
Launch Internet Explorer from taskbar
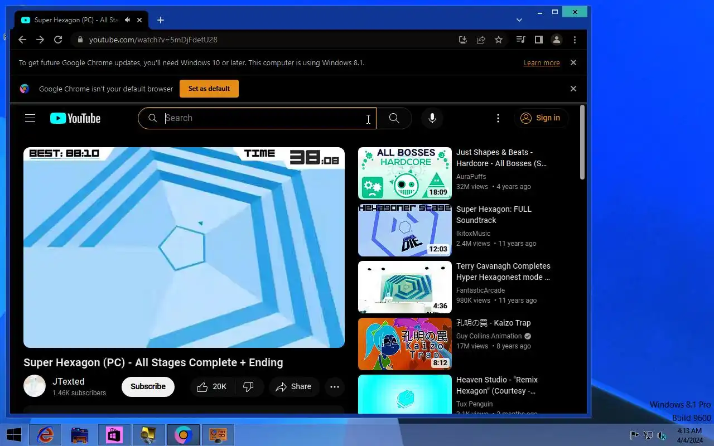45,435
